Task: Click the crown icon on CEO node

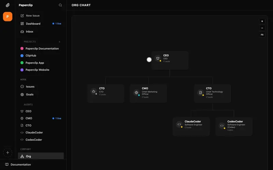Action: click(158, 58)
